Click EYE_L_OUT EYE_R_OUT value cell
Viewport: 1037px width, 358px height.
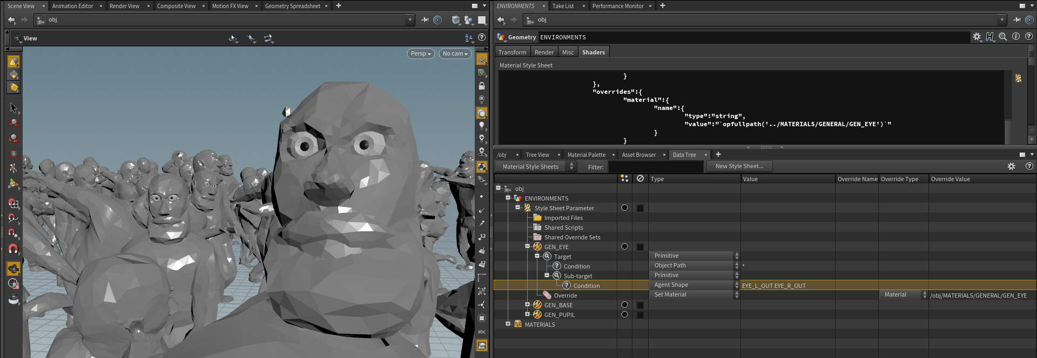[788, 286]
